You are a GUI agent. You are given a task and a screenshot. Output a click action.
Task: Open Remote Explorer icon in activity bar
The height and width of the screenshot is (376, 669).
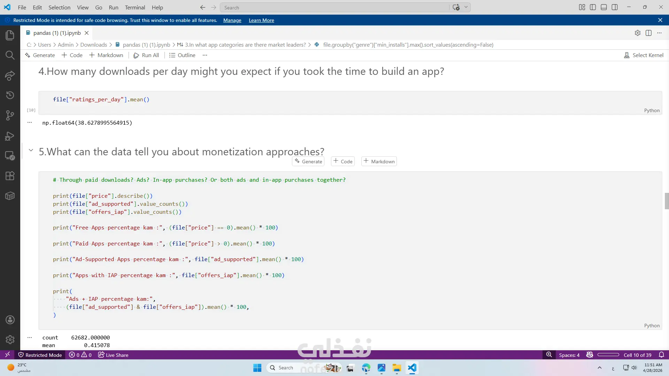point(10,156)
